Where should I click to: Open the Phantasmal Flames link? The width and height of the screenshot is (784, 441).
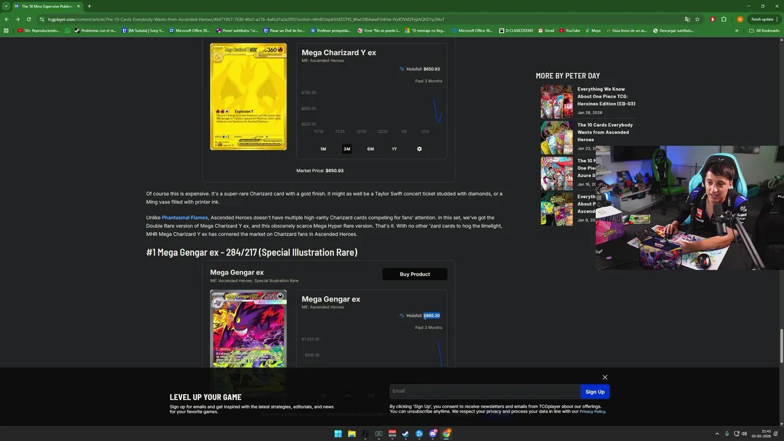tap(185, 217)
